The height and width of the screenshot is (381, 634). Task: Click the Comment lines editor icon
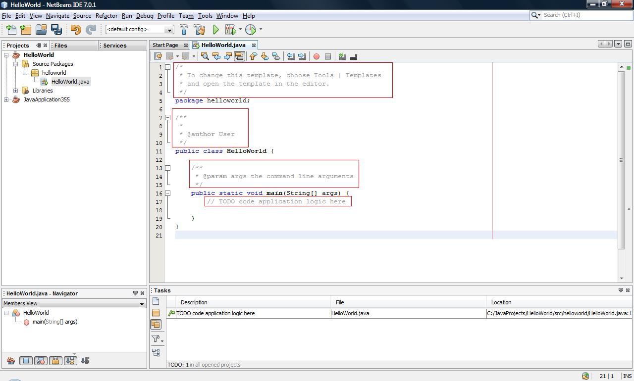coord(342,56)
